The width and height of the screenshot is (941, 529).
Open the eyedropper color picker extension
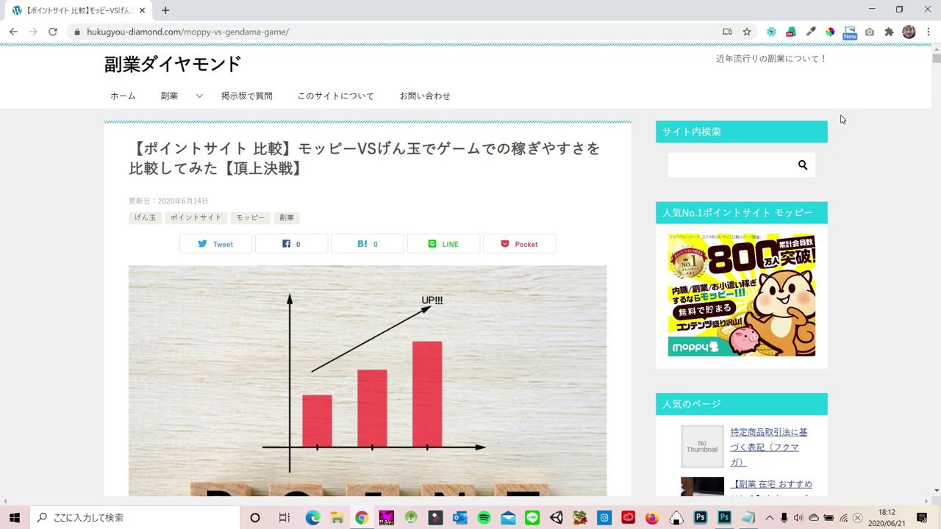tap(811, 32)
